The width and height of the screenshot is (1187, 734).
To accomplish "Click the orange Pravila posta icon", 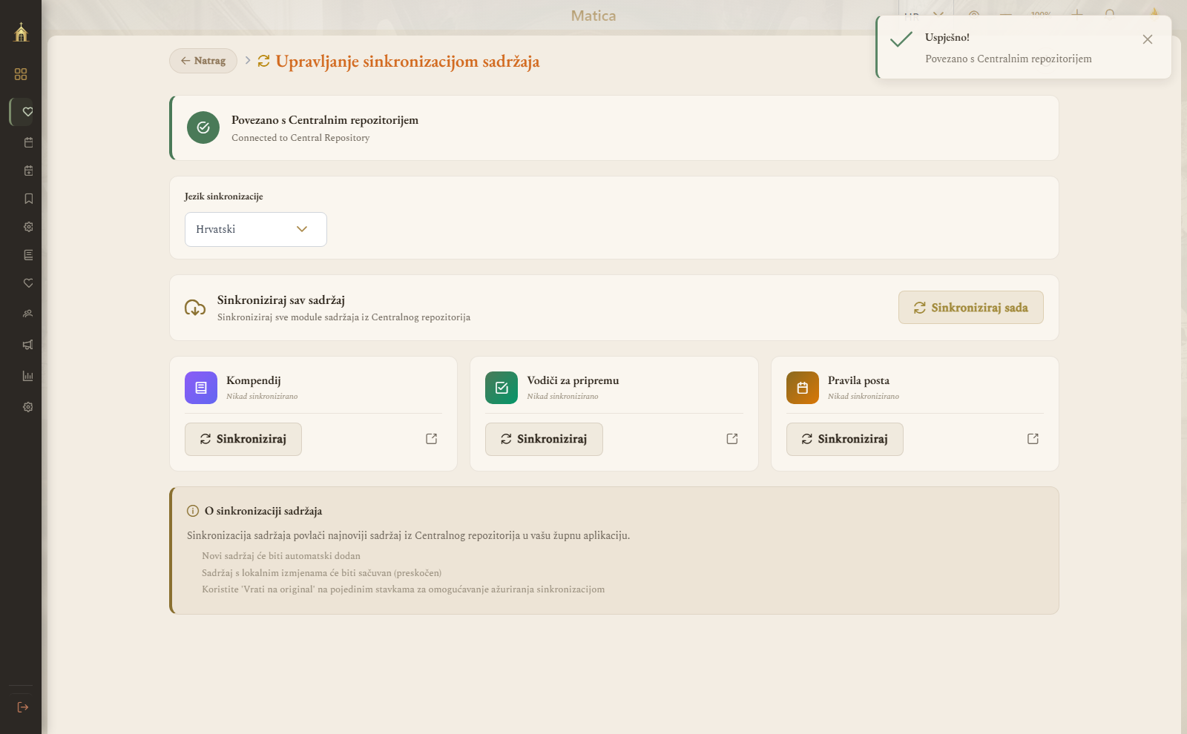I will click(803, 388).
